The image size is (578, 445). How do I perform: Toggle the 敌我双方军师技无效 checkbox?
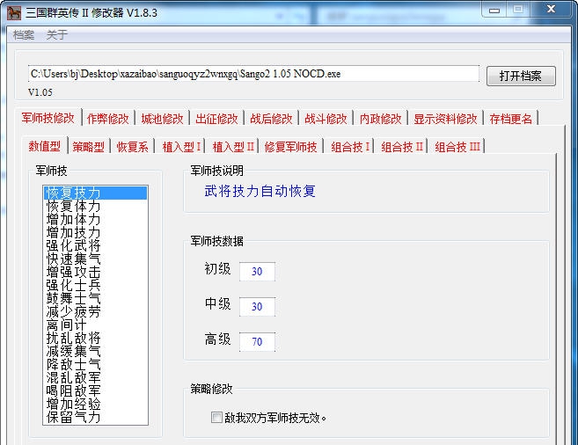click(216, 418)
